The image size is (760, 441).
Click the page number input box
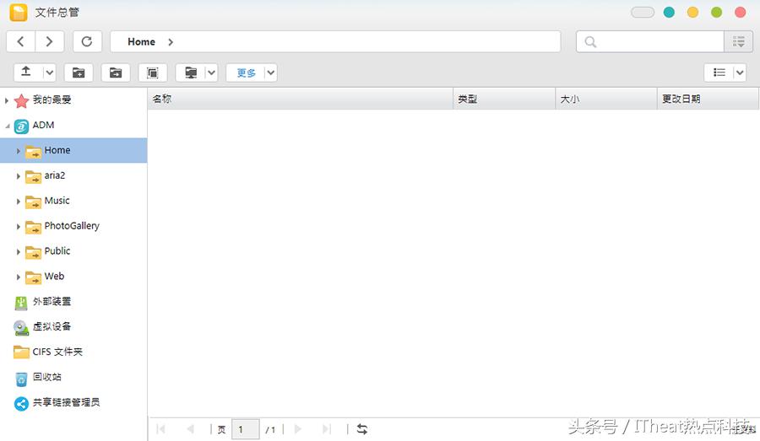(245, 429)
